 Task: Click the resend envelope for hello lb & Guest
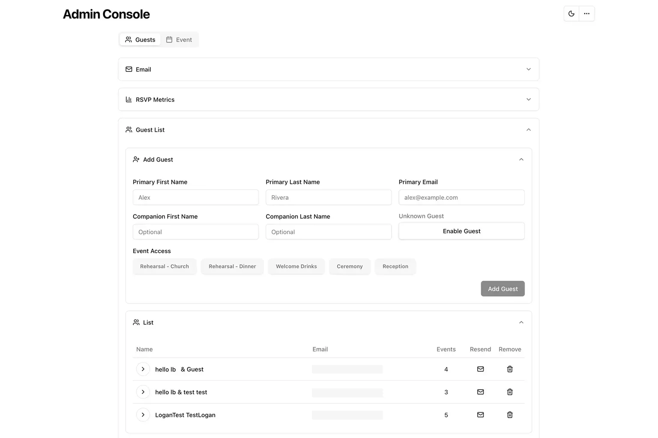(x=480, y=369)
